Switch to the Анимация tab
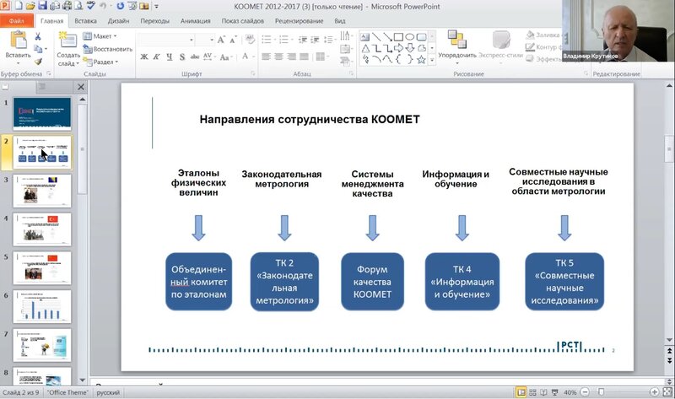Viewport: 675px width, 399px height. (x=196, y=20)
